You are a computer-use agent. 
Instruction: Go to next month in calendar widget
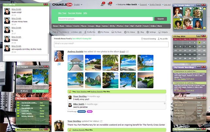point(175,36)
